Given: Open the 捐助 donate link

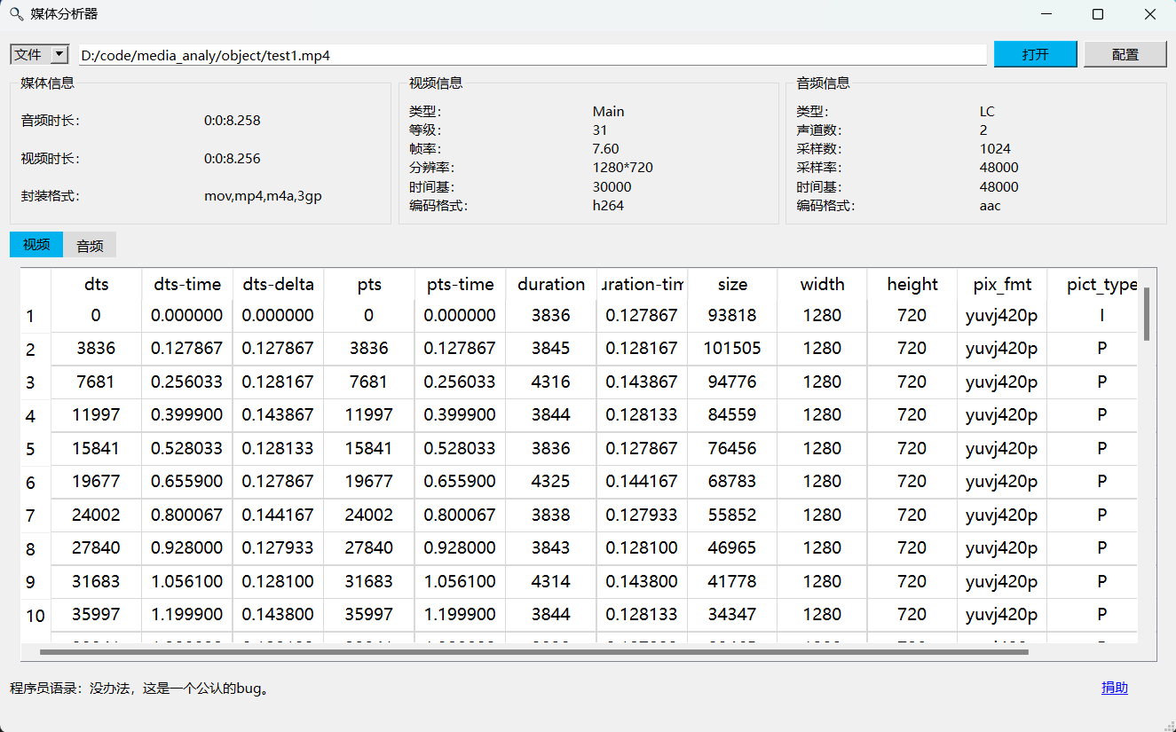Looking at the screenshot, I should (1115, 688).
